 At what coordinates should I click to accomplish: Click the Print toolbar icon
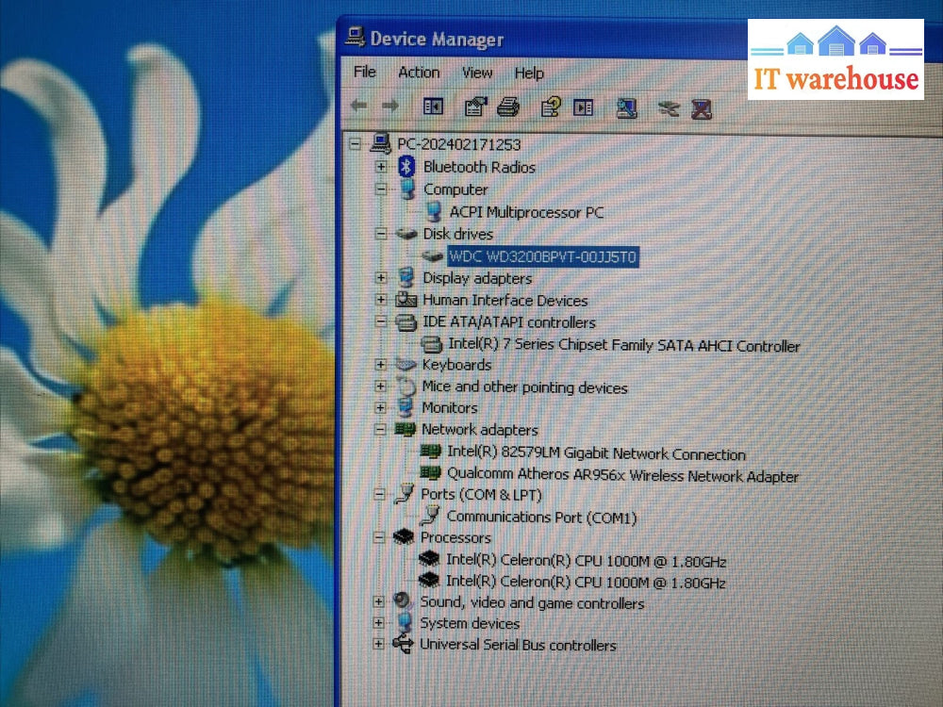506,107
